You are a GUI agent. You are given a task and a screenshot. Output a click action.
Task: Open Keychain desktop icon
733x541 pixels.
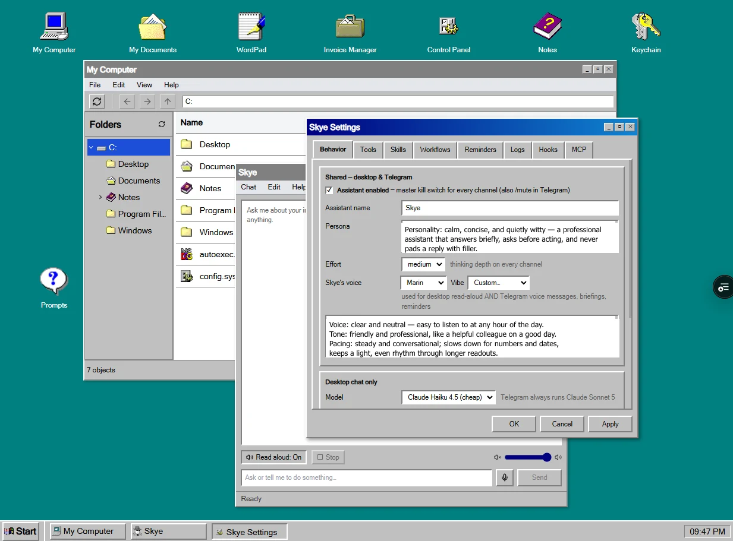coord(646,33)
